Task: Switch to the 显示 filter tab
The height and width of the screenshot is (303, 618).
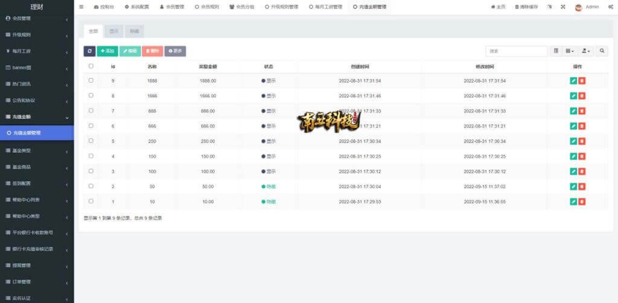Action: 113,31
